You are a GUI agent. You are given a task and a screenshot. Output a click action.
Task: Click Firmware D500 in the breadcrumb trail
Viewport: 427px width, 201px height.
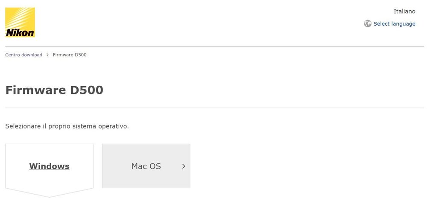pyautogui.click(x=70, y=55)
